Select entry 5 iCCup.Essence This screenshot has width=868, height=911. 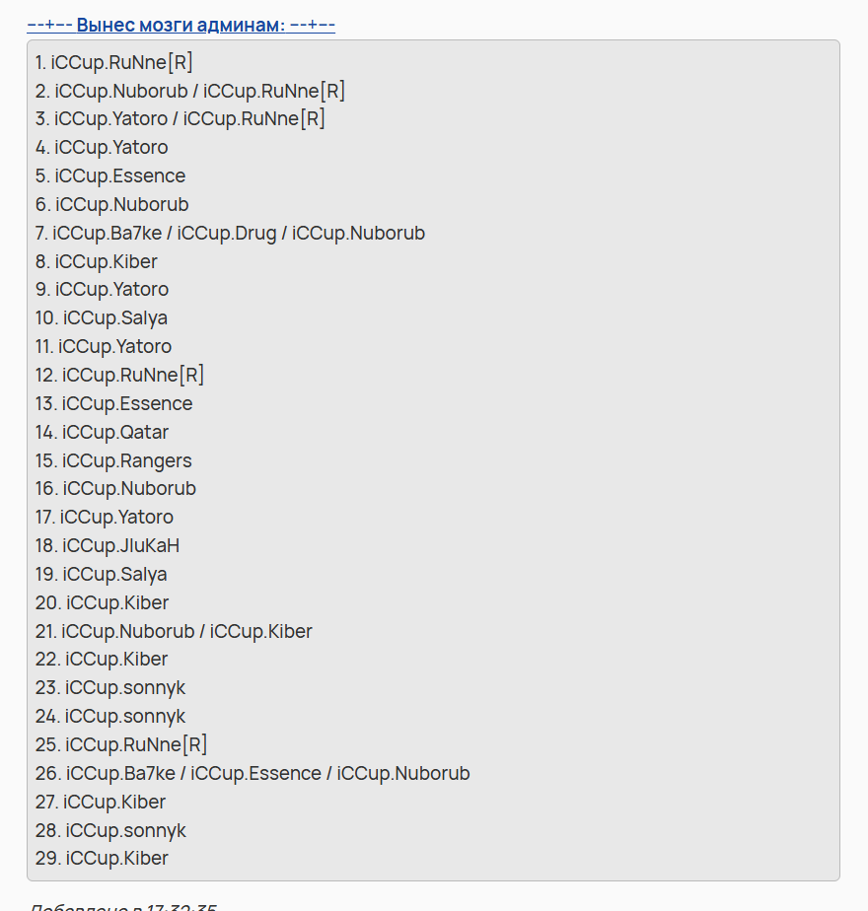109,176
